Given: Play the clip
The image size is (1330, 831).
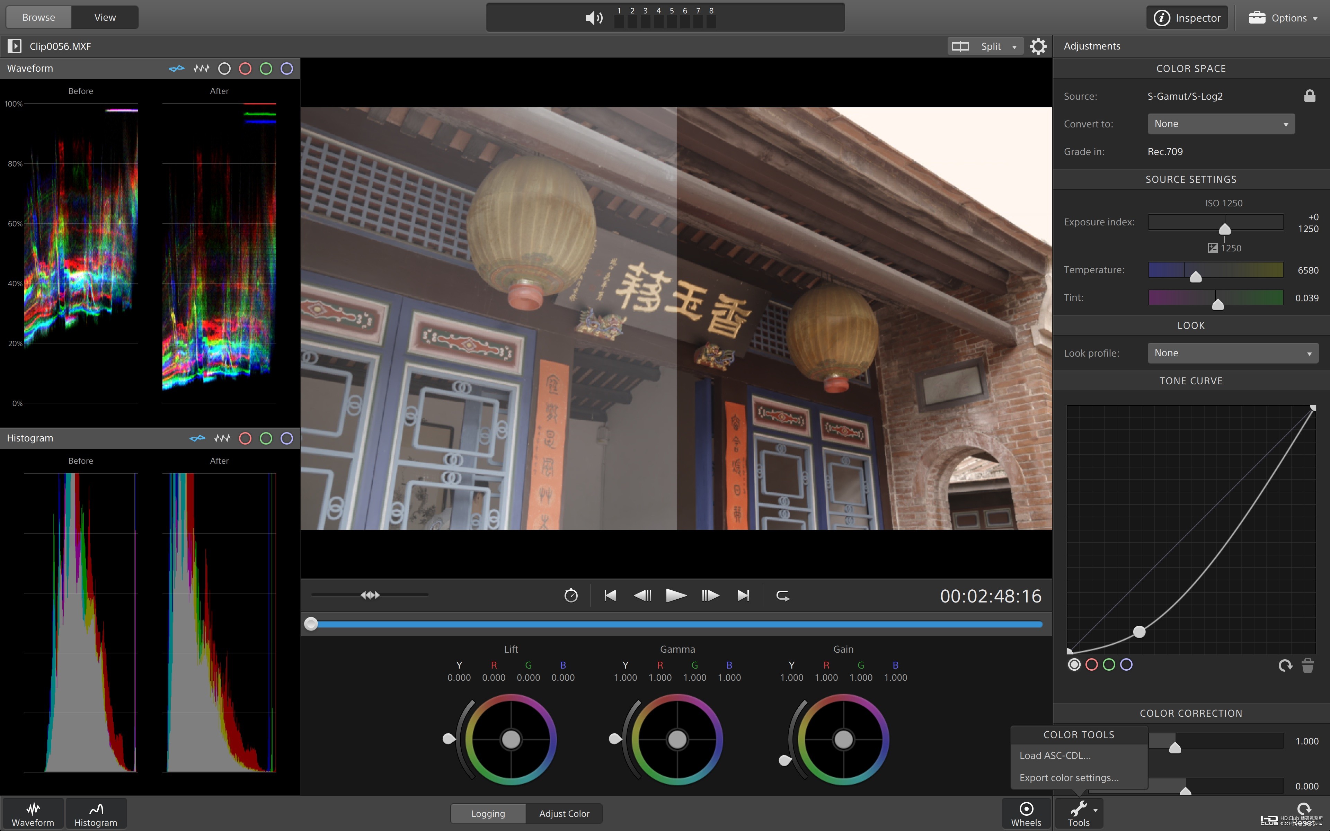Looking at the screenshot, I should pos(676,596).
